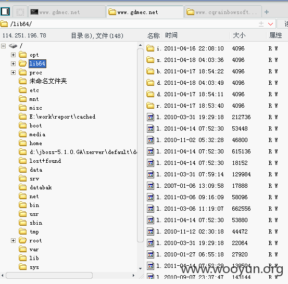Switch to the www.cqrainbowsoft tab
The image size is (288, 284).
[x=223, y=12]
